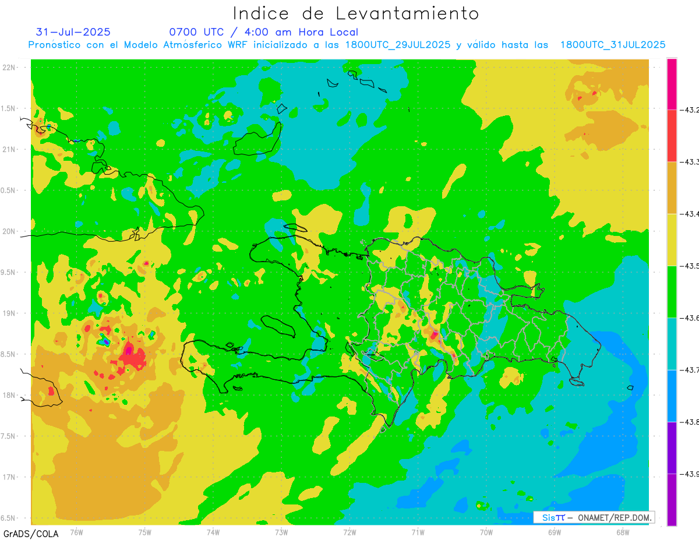The image size is (699, 540).
Task: Select the red legend swatch between -43.2 and -43.3
Action: click(x=672, y=135)
